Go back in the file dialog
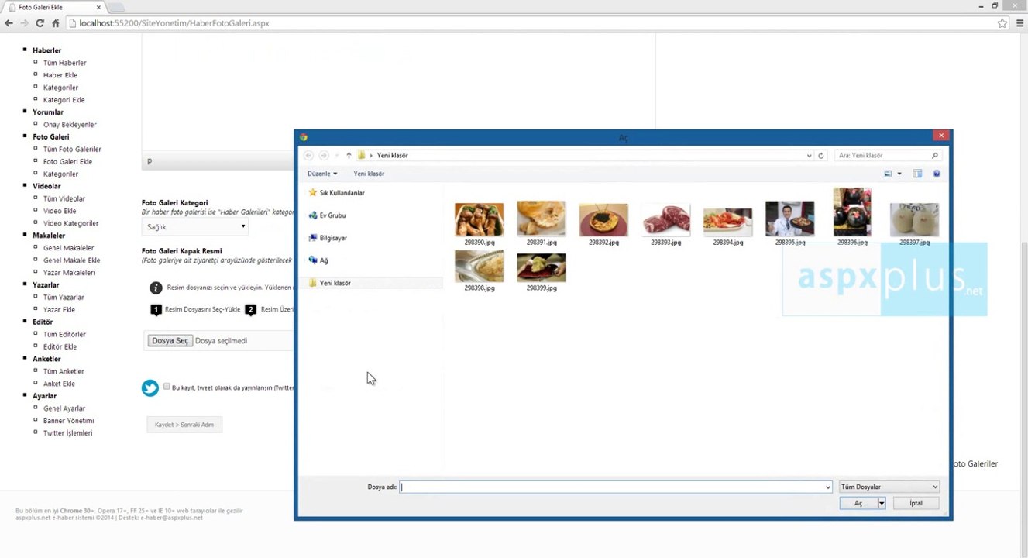 pyautogui.click(x=308, y=156)
